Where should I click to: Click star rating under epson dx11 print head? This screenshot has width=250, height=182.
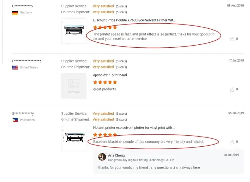coord(105,82)
